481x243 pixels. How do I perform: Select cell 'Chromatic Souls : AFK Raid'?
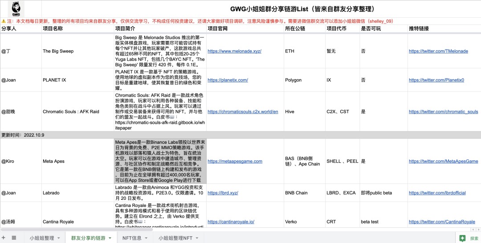[x=77, y=112]
